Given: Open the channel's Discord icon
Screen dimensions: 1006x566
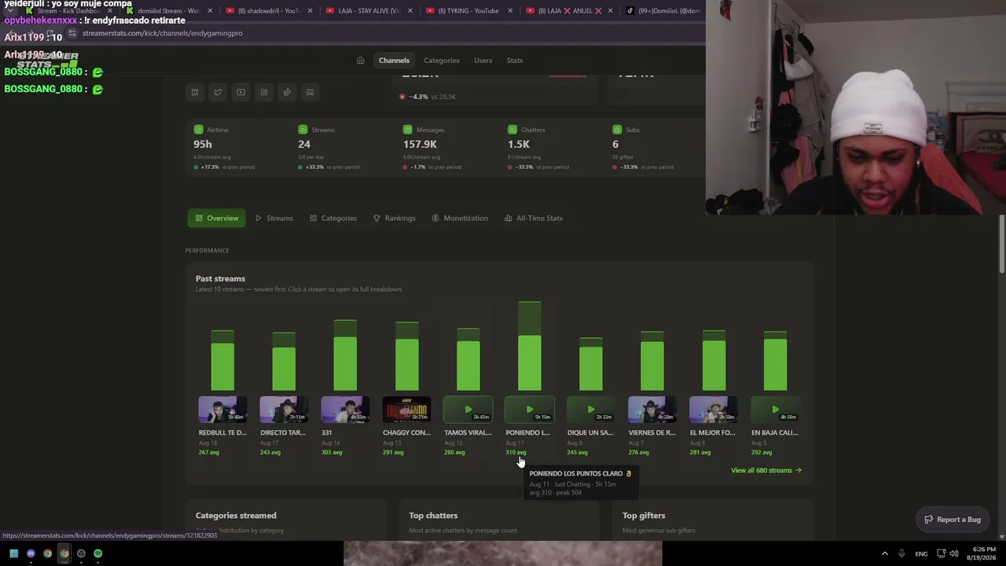Looking at the screenshot, I should (310, 92).
